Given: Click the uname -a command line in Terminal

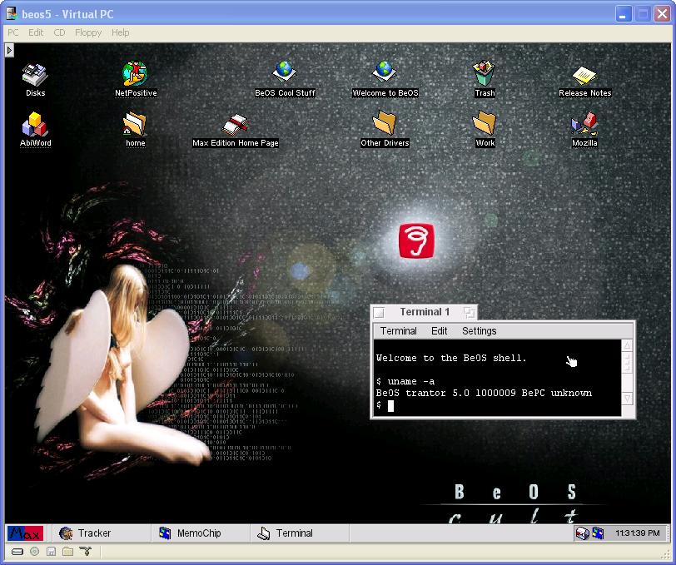Looking at the screenshot, I should coord(405,381).
